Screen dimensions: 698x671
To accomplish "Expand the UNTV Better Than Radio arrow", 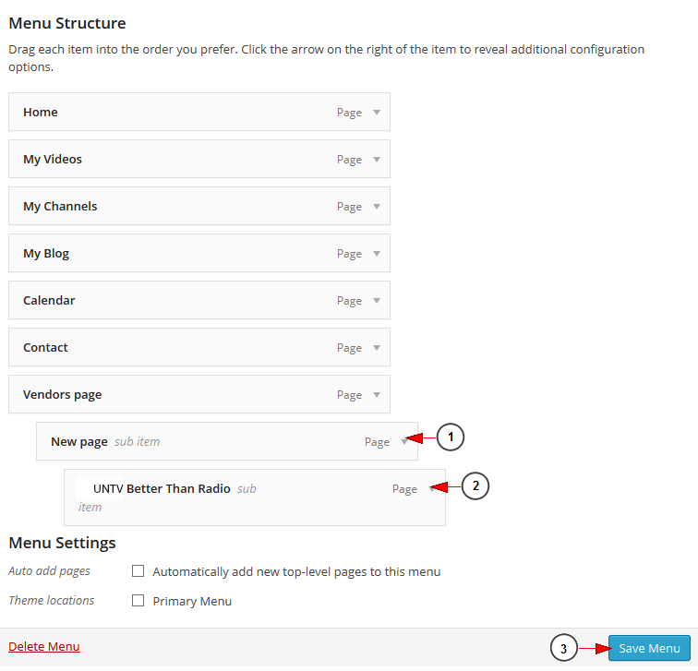I will coord(432,489).
